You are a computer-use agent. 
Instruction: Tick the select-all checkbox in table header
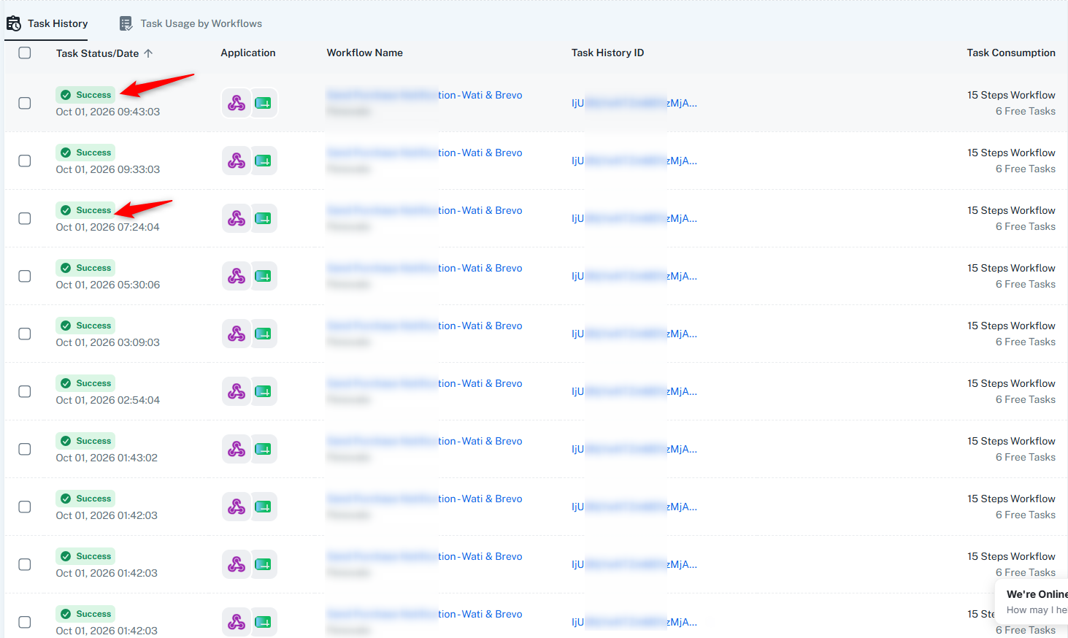point(25,53)
